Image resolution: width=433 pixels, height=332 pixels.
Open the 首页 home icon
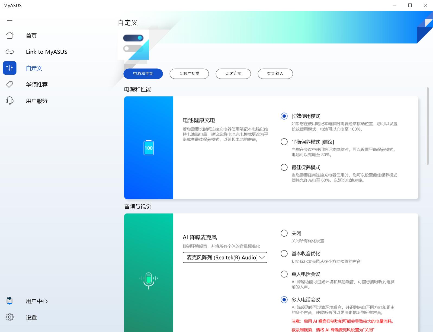[x=9, y=35]
